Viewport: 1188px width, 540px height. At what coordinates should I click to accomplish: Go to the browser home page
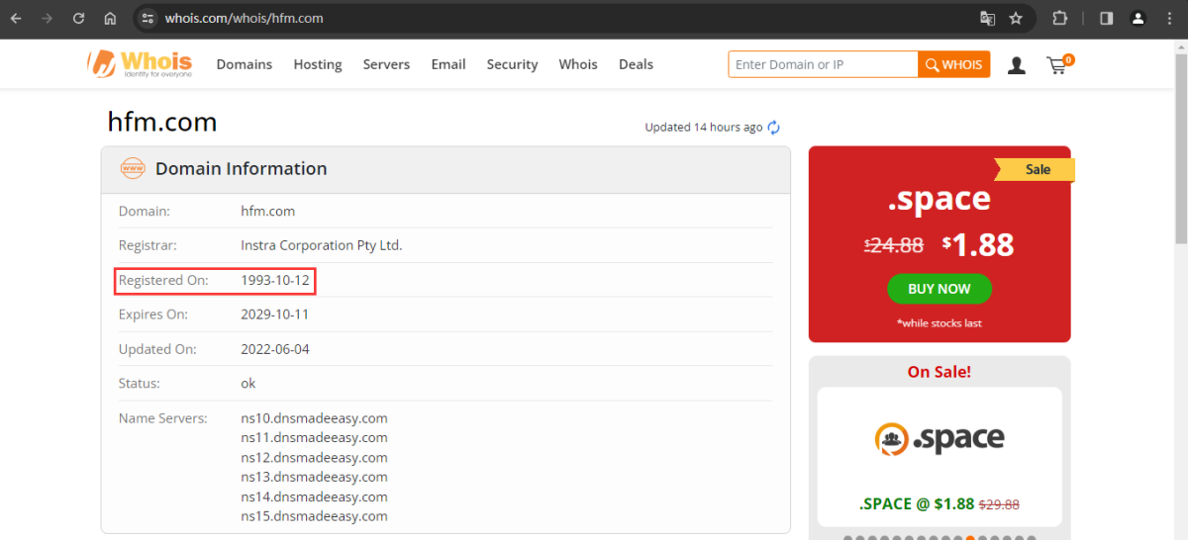[x=110, y=18]
